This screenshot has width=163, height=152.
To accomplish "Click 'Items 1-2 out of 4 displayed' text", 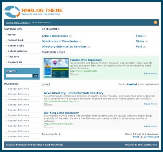I will point(142,134).
